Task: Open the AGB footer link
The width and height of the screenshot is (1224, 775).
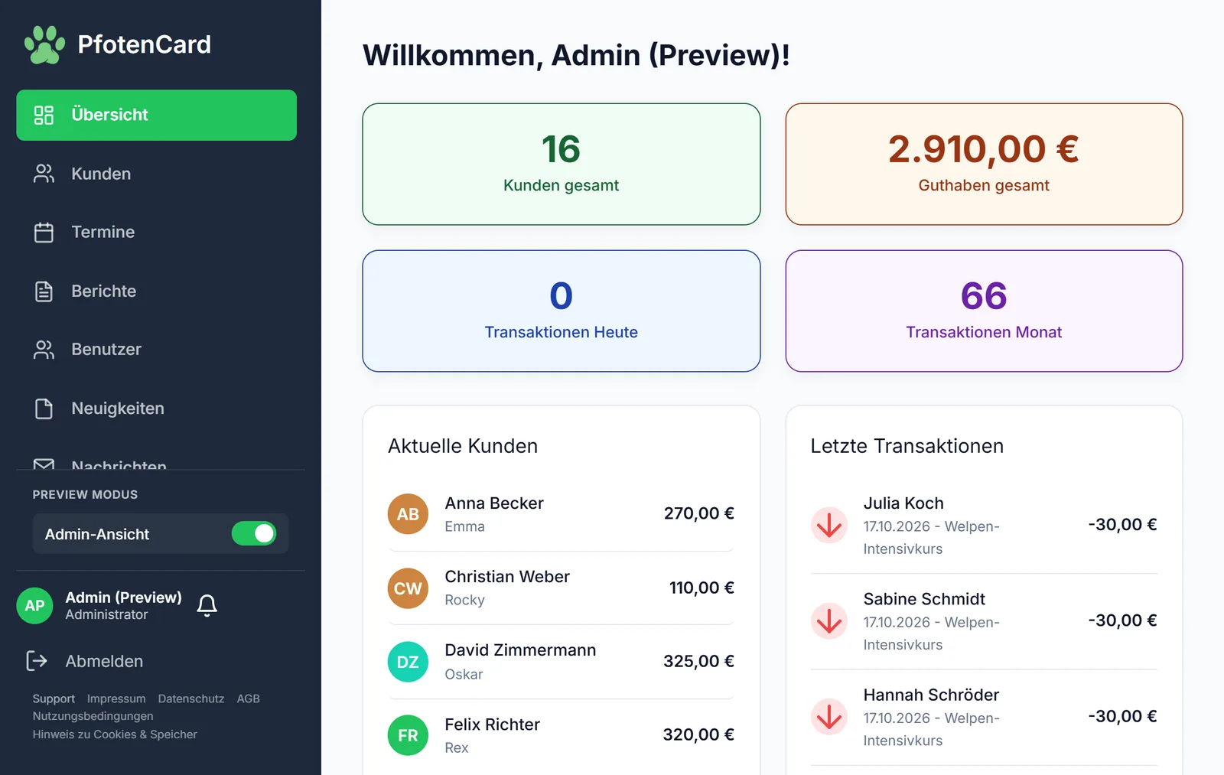Action: tap(249, 698)
